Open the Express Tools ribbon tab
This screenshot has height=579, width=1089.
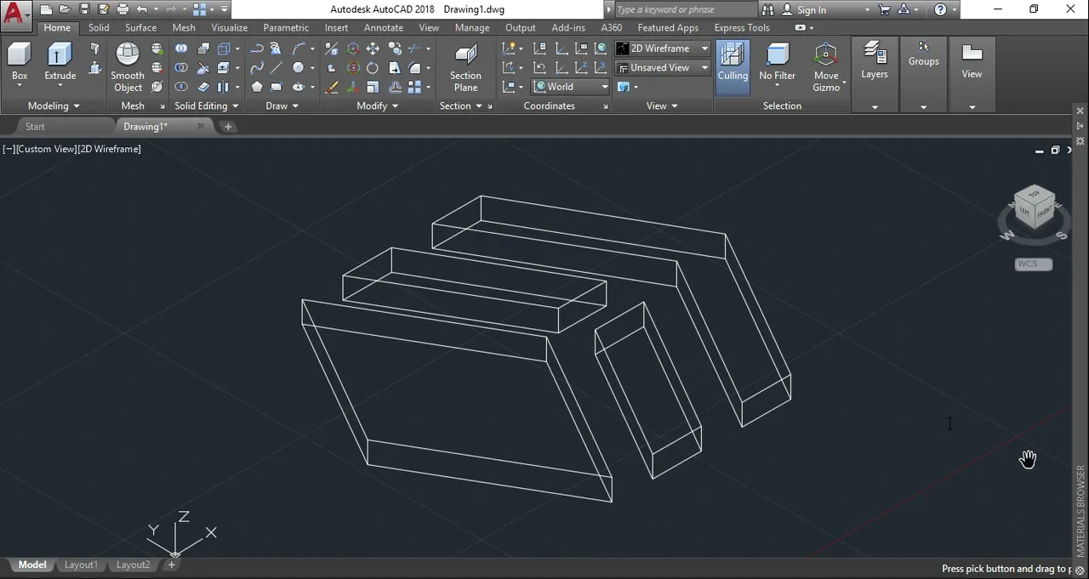coord(742,27)
